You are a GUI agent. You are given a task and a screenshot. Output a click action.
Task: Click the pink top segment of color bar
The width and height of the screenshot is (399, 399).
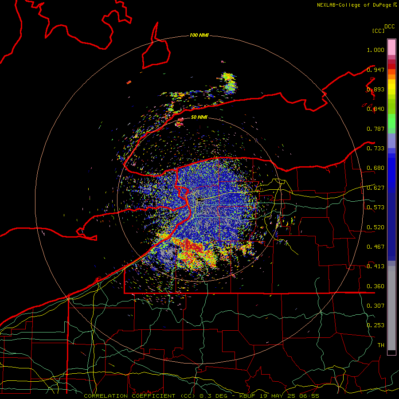click(391, 47)
